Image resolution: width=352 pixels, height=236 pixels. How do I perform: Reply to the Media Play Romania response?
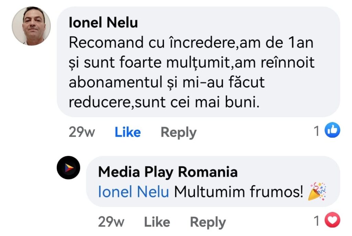coord(208,222)
